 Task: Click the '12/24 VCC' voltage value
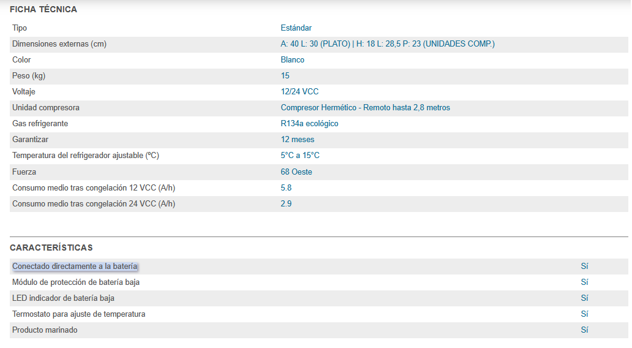[x=300, y=92]
